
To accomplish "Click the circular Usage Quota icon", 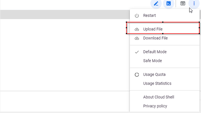I will tap(137, 74).
